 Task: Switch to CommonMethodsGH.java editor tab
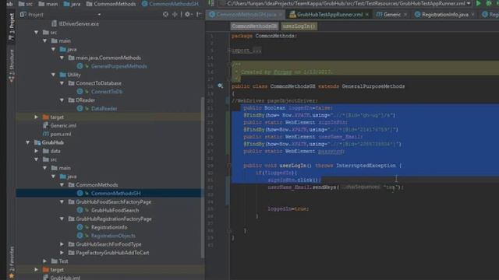[x=243, y=14]
